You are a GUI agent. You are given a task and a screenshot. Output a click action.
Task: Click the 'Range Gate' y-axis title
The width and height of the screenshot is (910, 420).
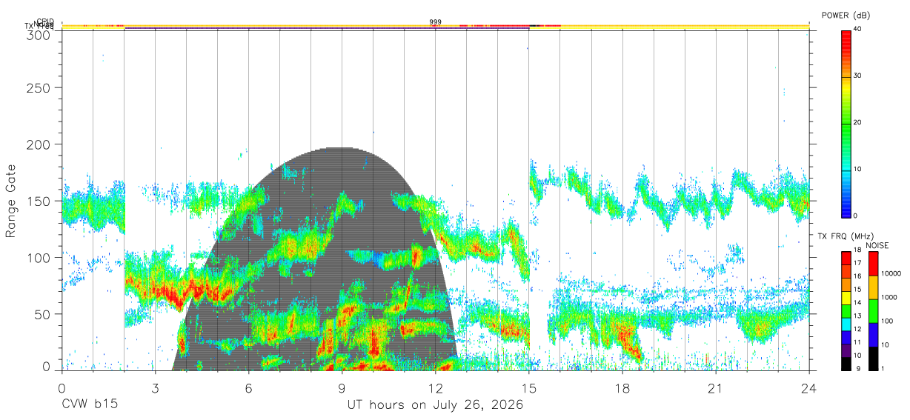click(11, 201)
